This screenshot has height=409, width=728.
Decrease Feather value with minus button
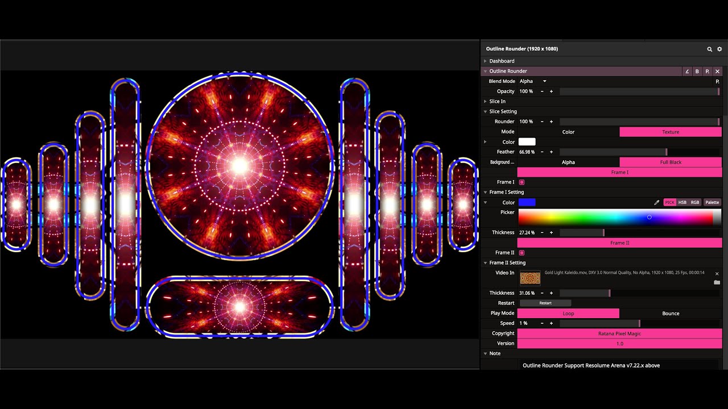(542, 152)
